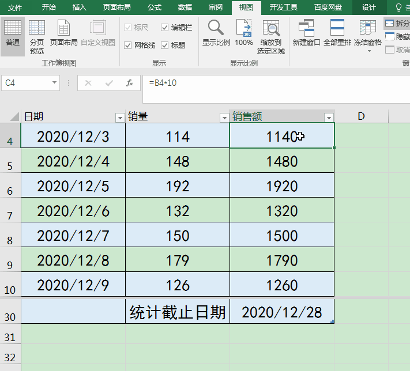Switch to the Review tab (审阅)
This screenshot has width=410, height=371.
(216, 7)
